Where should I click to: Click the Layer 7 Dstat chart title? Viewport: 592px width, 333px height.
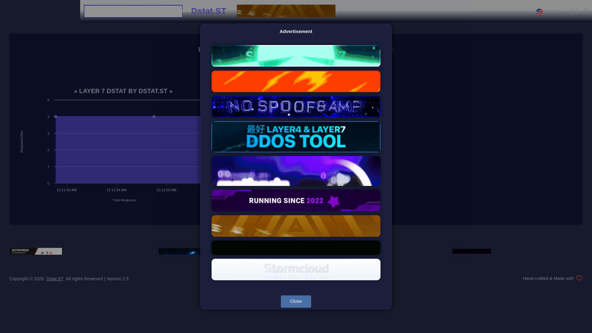point(123,91)
